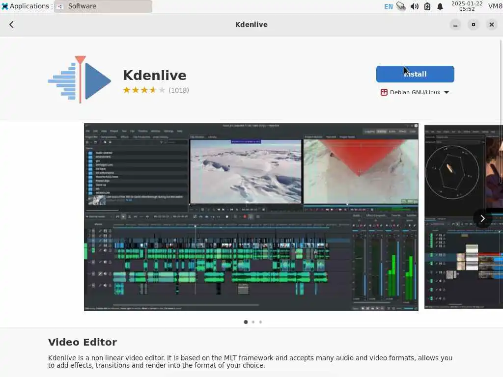Open the second partially visible screenshot

click(464, 217)
